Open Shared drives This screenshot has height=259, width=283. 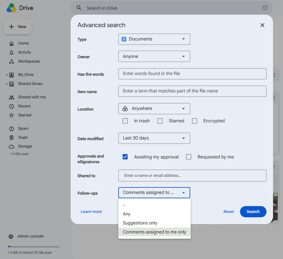click(x=30, y=84)
